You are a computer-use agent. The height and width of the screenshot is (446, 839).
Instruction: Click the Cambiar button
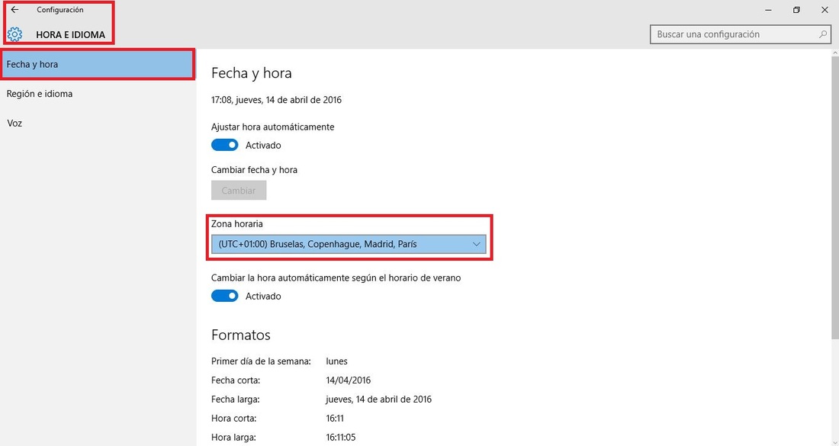point(239,191)
